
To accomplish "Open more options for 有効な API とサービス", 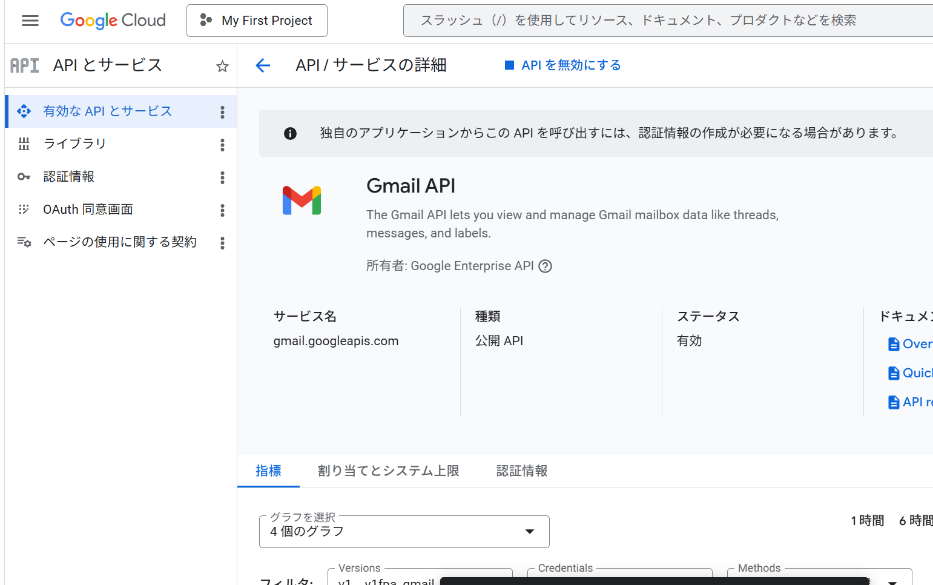I will pos(222,112).
